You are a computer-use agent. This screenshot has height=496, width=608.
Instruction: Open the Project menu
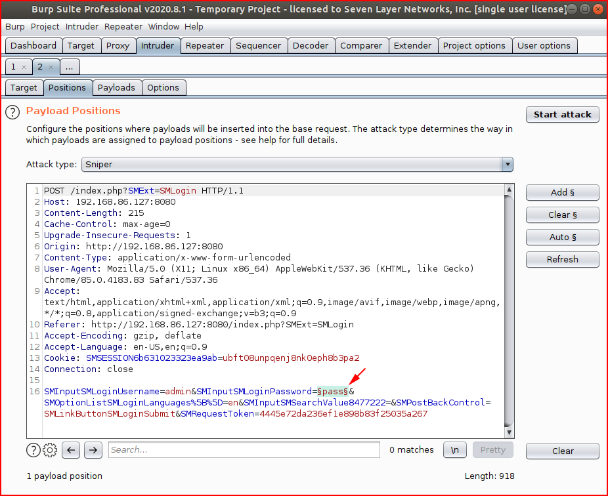[45, 27]
